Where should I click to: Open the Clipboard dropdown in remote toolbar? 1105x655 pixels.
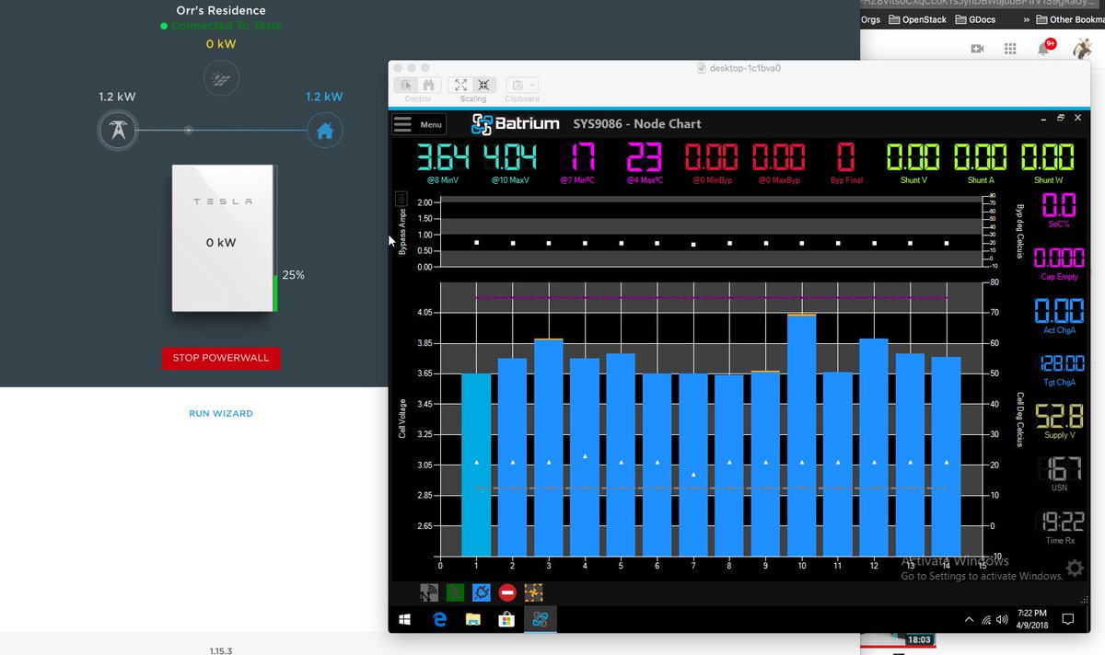[x=522, y=85]
